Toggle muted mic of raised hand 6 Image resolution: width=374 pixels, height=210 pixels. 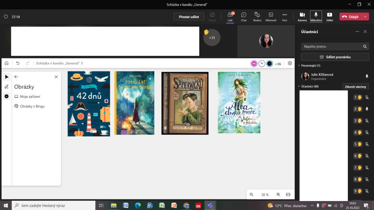(367, 156)
